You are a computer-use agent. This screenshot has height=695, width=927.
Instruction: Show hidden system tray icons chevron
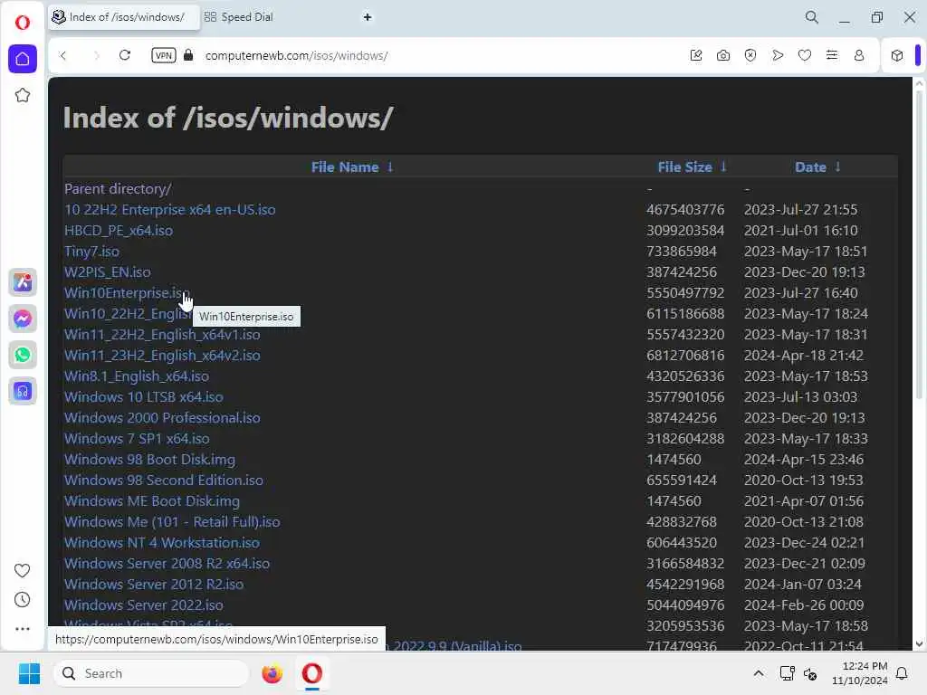click(x=759, y=673)
